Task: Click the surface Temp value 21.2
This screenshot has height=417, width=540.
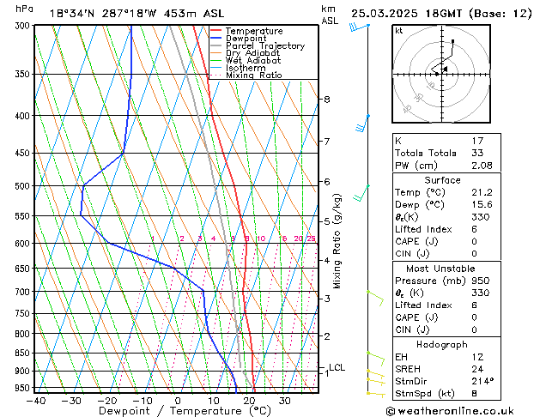Action: (482, 192)
